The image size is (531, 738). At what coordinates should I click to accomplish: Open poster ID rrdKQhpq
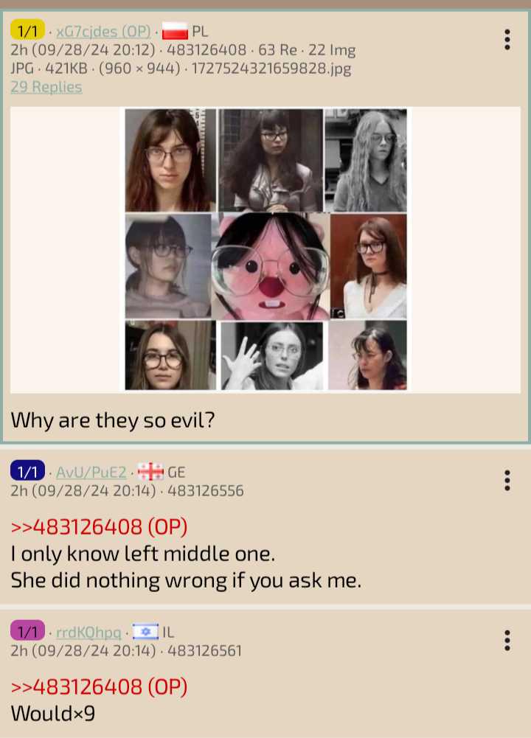[88, 632]
